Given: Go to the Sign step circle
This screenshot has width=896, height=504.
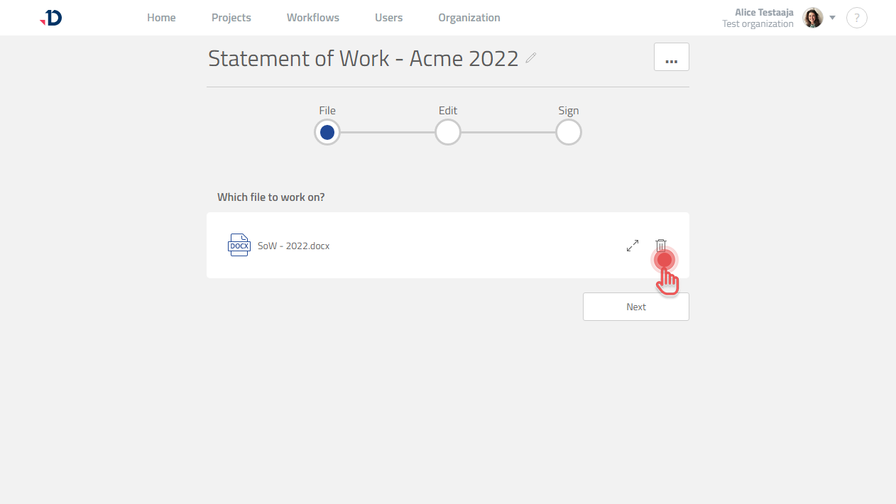Looking at the screenshot, I should pyautogui.click(x=569, y=132).
